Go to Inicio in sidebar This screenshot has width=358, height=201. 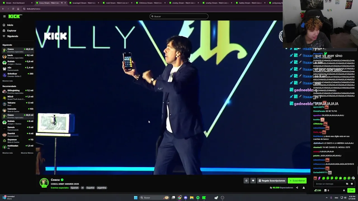click(x=10, y=25)
